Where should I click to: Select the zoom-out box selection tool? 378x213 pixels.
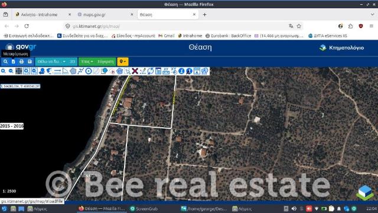[x=34, y=71]
